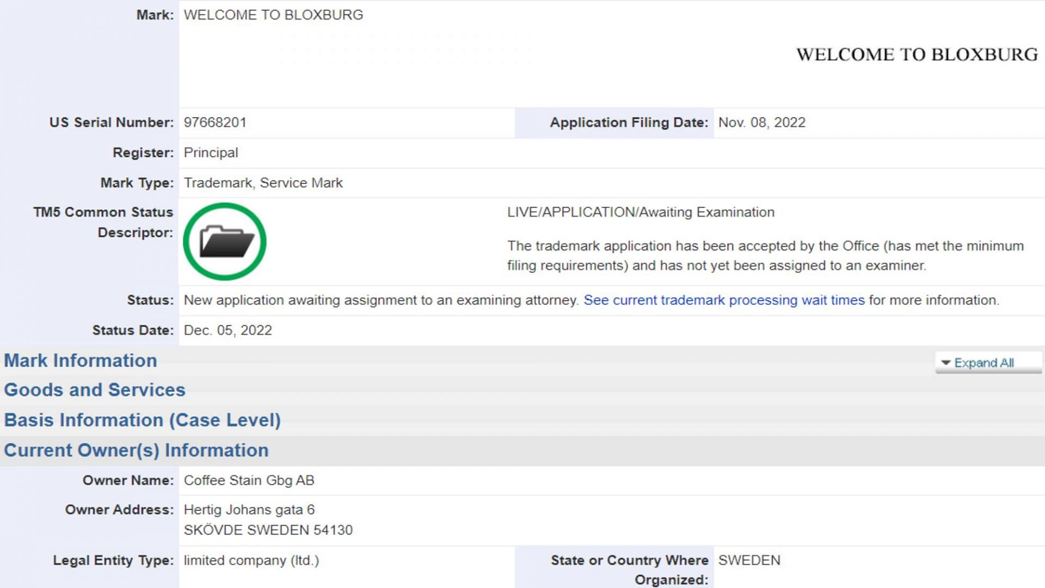This screenshot has width=1045, height=588.
Task: Open Basis Information (Case Level) section
Action: [x=143, y=420]
